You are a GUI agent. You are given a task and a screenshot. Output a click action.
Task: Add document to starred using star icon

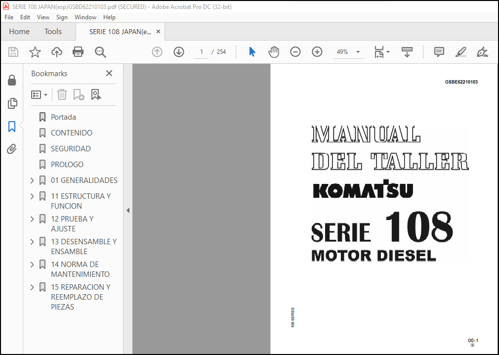[x=35, y=52]
